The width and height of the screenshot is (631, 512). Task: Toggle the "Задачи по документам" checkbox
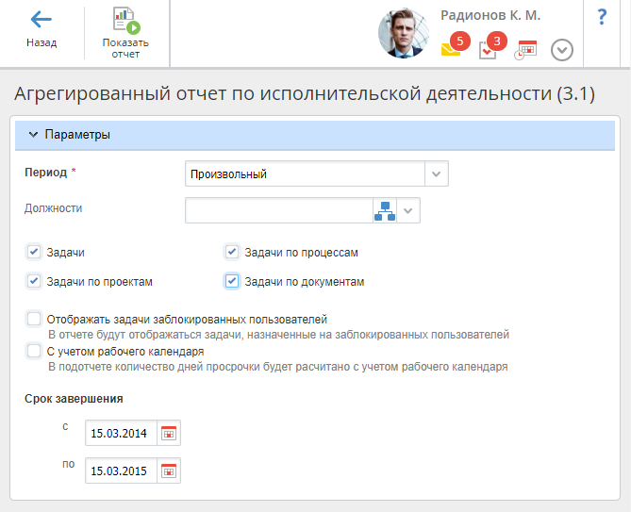232,281
